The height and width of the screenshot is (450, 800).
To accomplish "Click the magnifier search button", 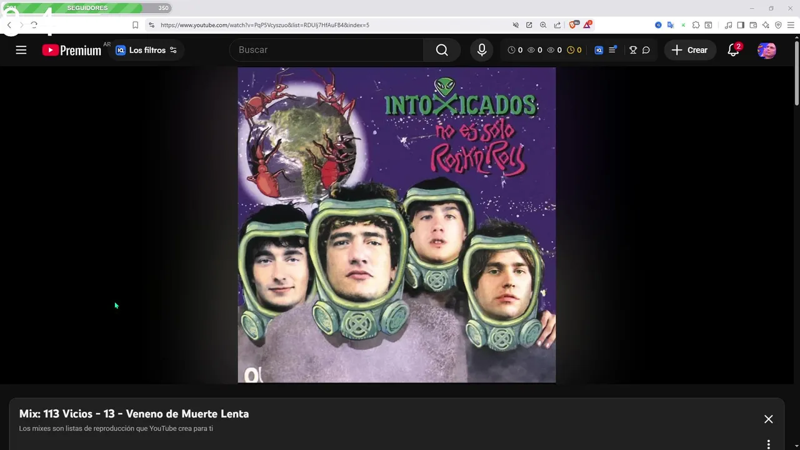I will tap(442, 50).
